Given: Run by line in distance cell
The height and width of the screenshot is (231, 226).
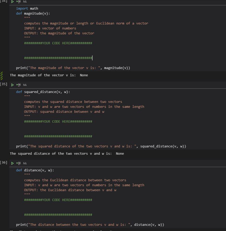Looking at the screenshot, I should 18,163.
